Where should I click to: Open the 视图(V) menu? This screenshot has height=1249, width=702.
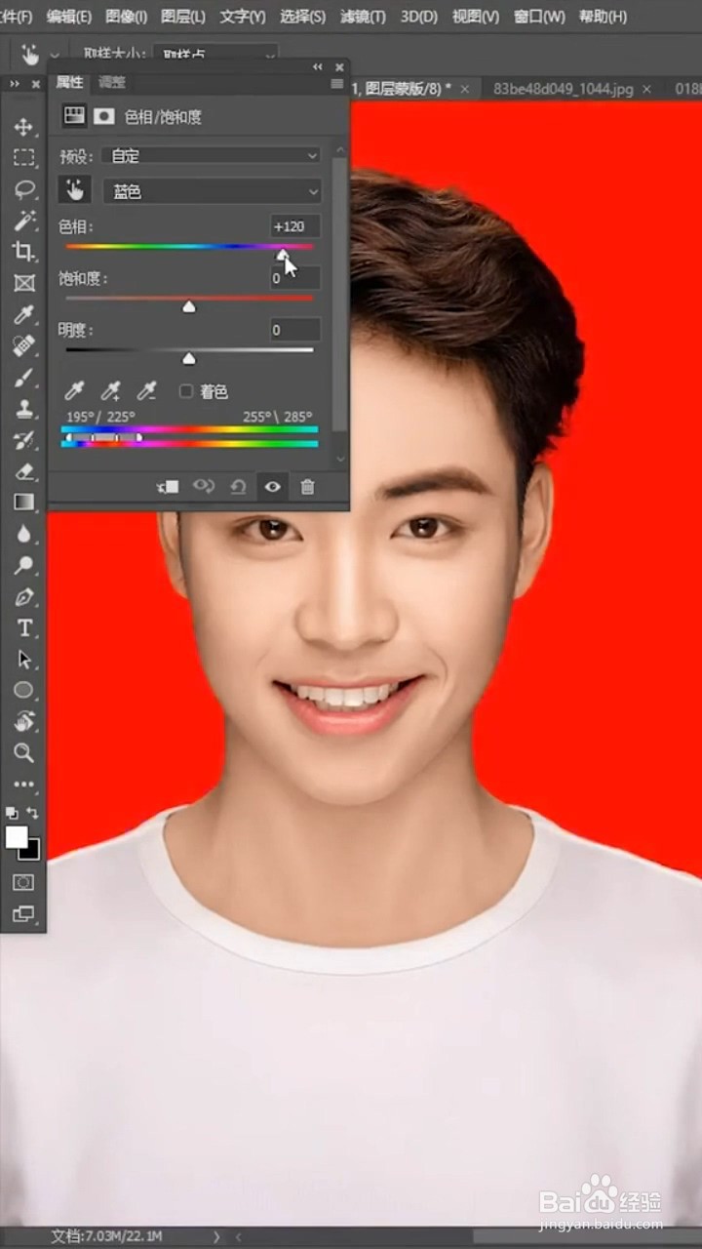pos(476,17)
